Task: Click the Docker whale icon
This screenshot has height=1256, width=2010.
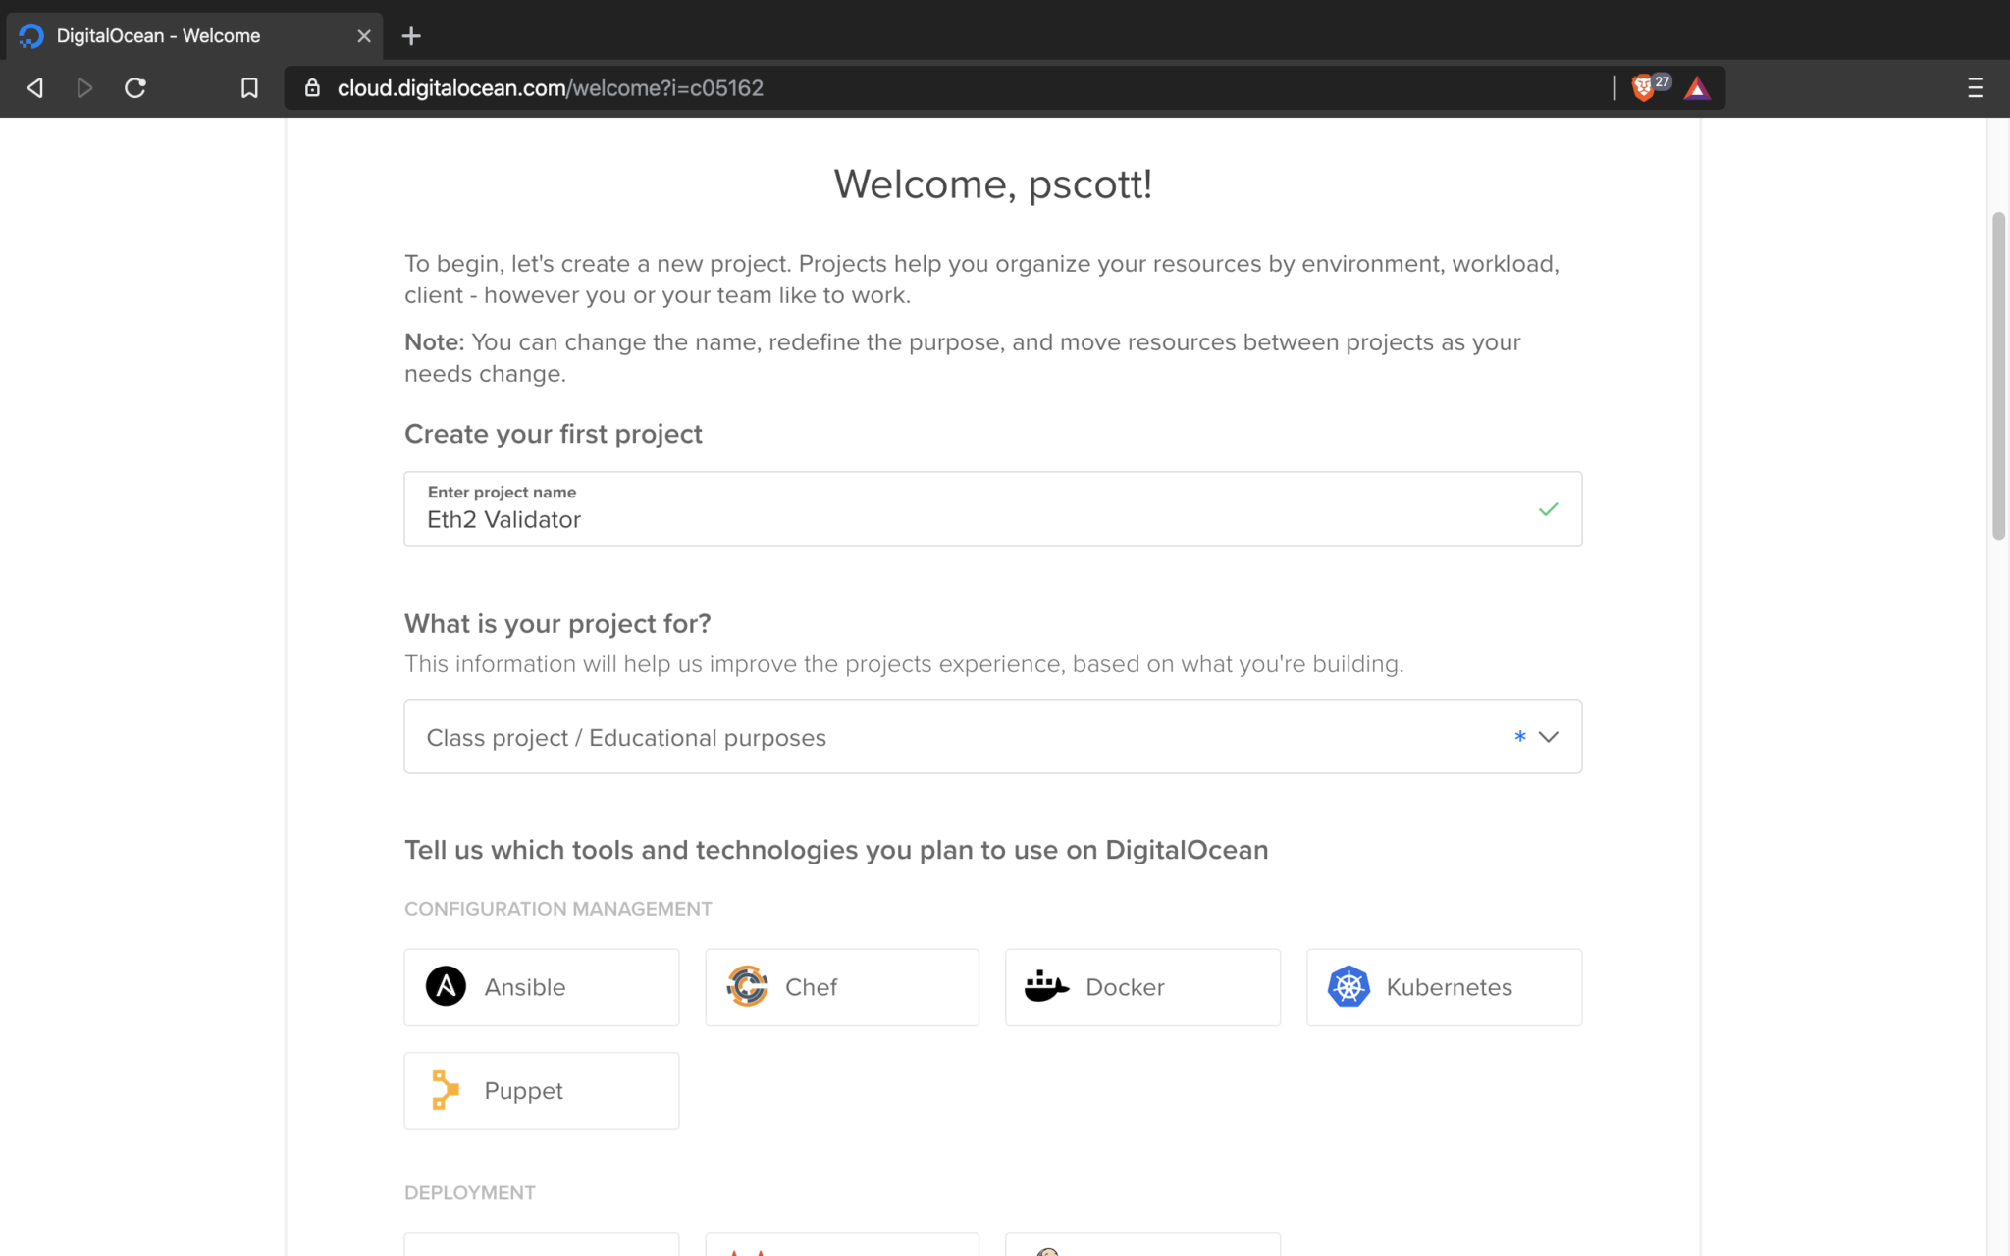Action: (1046, 986)
